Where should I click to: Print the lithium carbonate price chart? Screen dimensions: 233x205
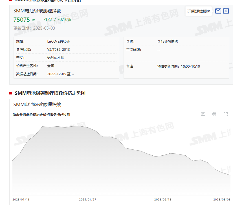tap(214, 114)
